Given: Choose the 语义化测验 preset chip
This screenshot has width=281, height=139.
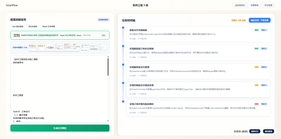Looking at the screenshot, I should pyautogui.click(x=33, y=27).
